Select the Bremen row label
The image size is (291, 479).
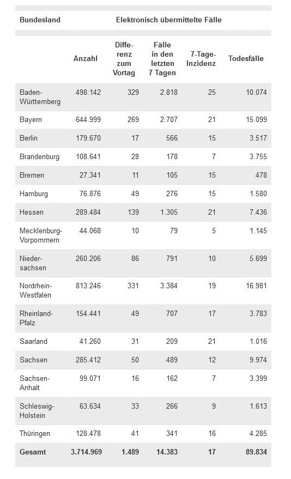click(x=32, y=175)
